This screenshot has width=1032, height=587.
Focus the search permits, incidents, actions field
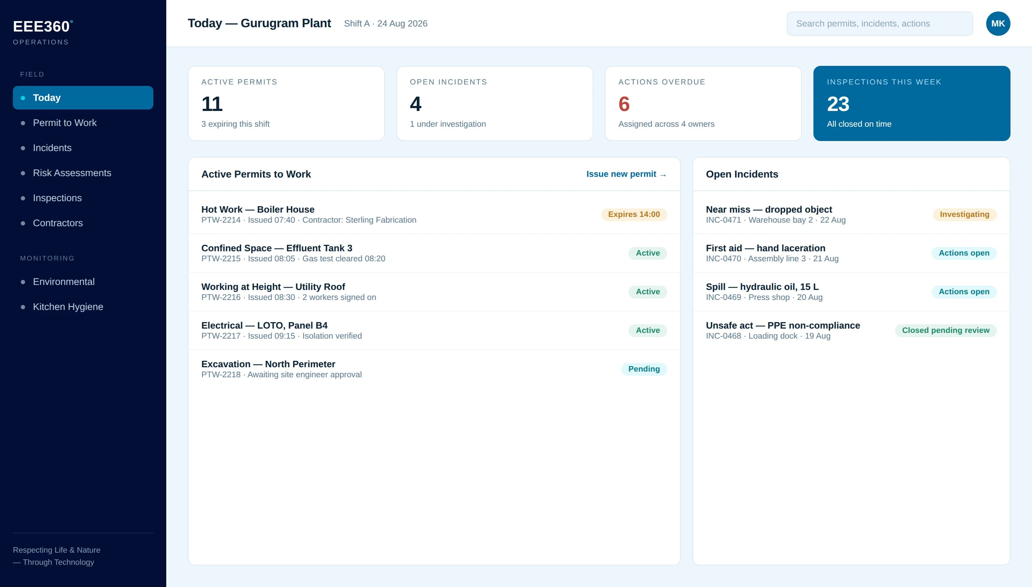(879, 23)
